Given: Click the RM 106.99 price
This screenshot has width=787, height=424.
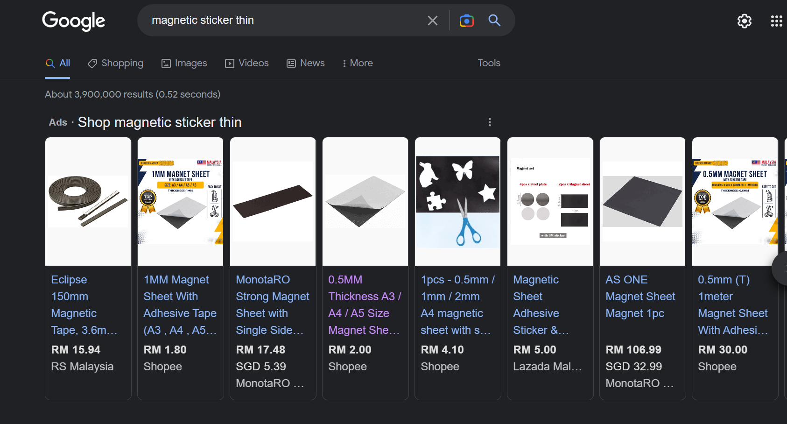Looking at the screenshot, I should click(633, 350).
